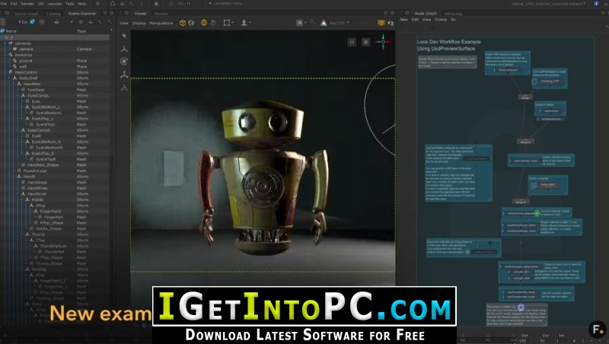
Task: Select HandGlass mesh in scene tree
Action: point(37,183)
